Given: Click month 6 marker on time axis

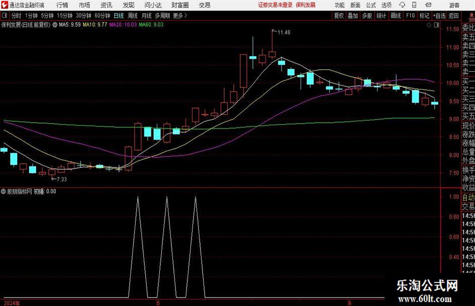Looking at the screenshot, I should pyautogui.click(x=349, y=303).
